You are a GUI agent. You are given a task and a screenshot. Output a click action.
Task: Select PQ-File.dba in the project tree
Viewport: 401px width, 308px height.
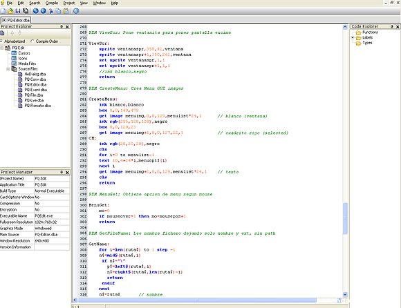34,95
